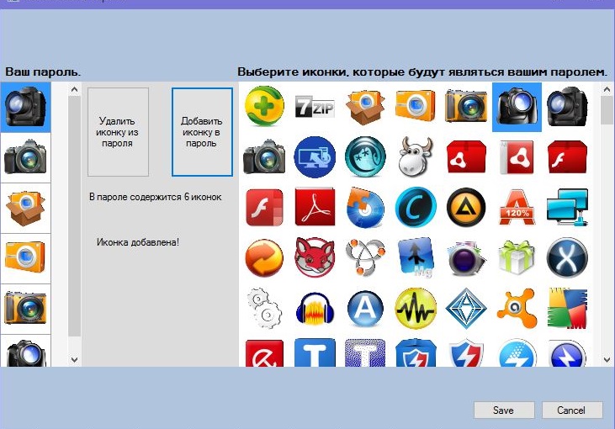This screenshot has width=615, height=429.
Task: Select the solid blue T icon
Action: (315, 353)
